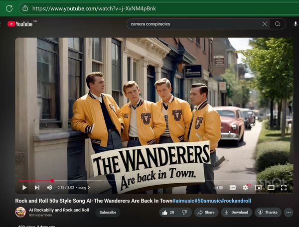The height and width of the screenshot is (227, 299).
Task: Turn on subtitles/closed captions
Action: (x=233, y=188)
